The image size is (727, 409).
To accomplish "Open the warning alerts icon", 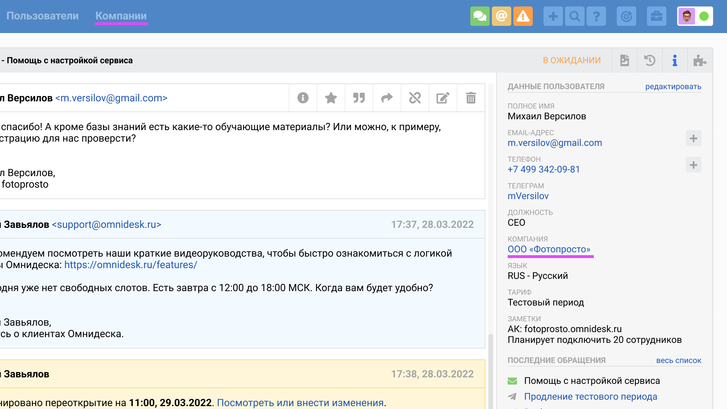I will [523, 16].
